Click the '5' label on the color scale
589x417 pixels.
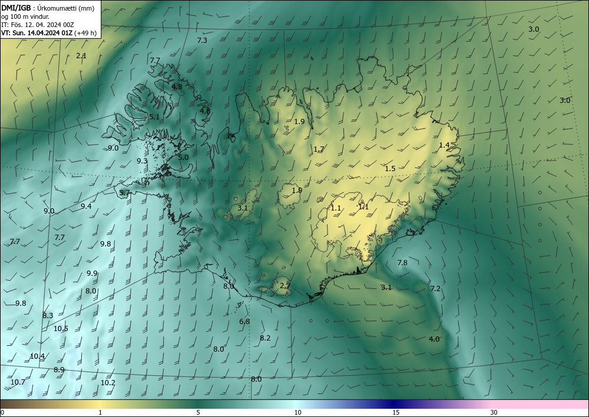tap(198, 413)
